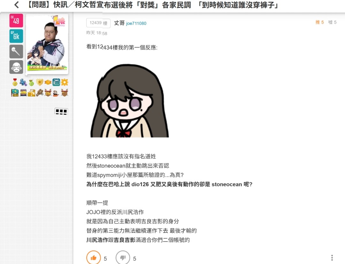Click the 推 5 count at top right
Viewport: 345px width, 264px height.
319,22
